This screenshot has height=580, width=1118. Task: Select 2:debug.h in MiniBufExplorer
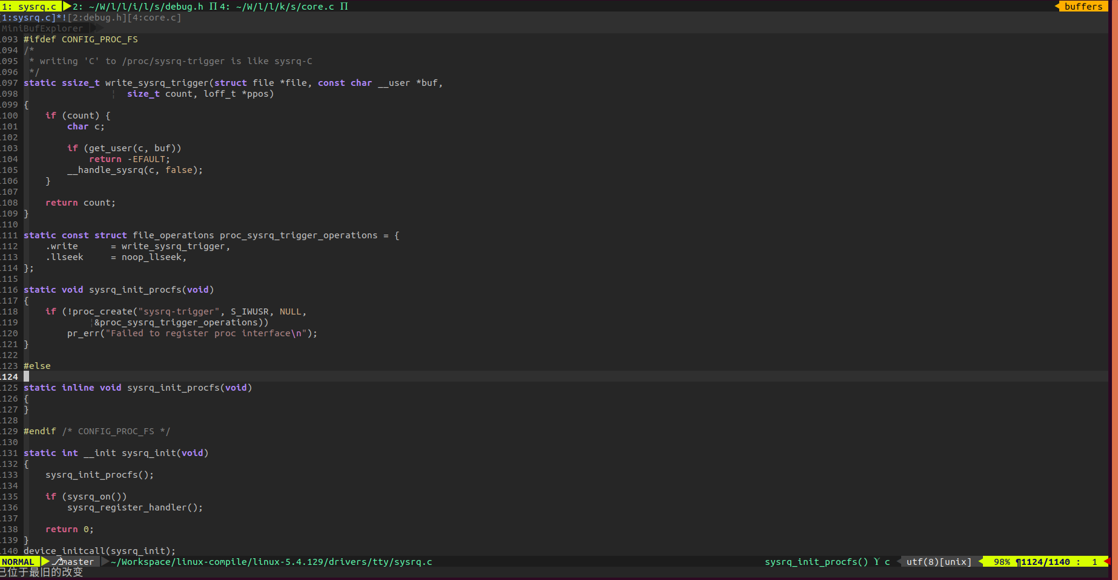[98, 18]
